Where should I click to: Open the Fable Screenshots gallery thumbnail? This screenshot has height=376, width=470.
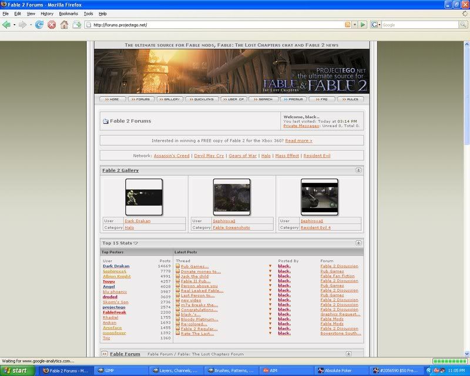tap(231, 197)
